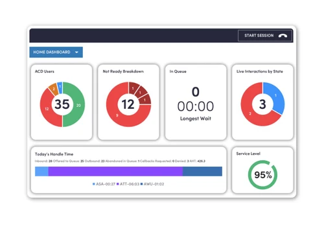Click the 95% Service Level gauge
Screen dimensions: 324x243
pos(262,175)
